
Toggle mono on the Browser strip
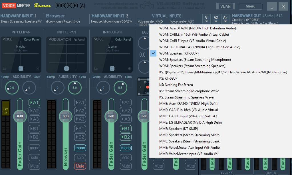click(x=80, y=148)
